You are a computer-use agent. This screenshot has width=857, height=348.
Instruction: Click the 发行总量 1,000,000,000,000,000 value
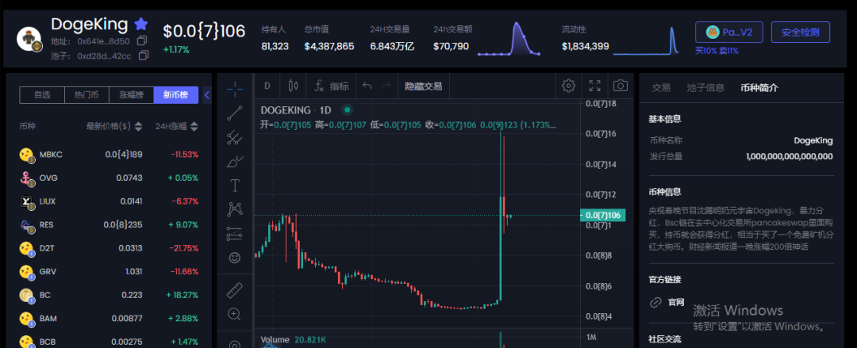[790, 157]
